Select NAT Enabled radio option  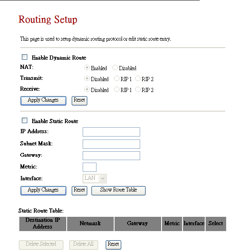pyautogui.click(x=87, y=68)
